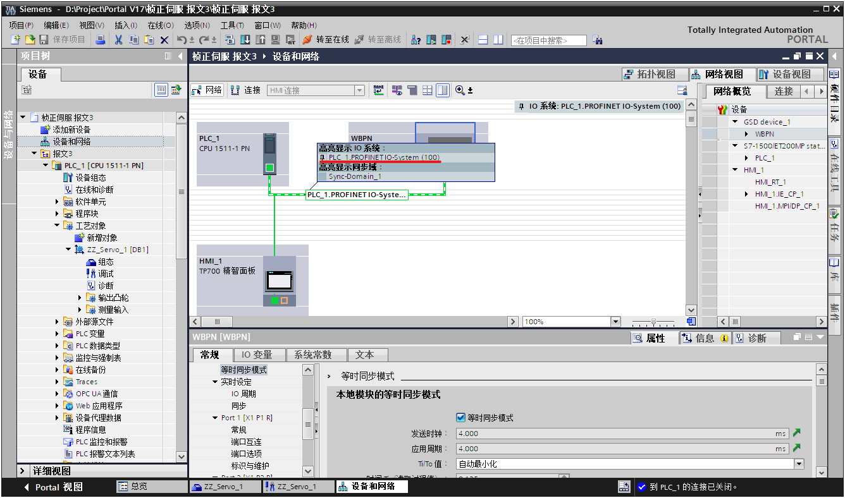The width and height of the screenshot is (845, 498).
Task: Collapse the ZZ_Servo_1 [DB1] node
Action: (68, 250)
